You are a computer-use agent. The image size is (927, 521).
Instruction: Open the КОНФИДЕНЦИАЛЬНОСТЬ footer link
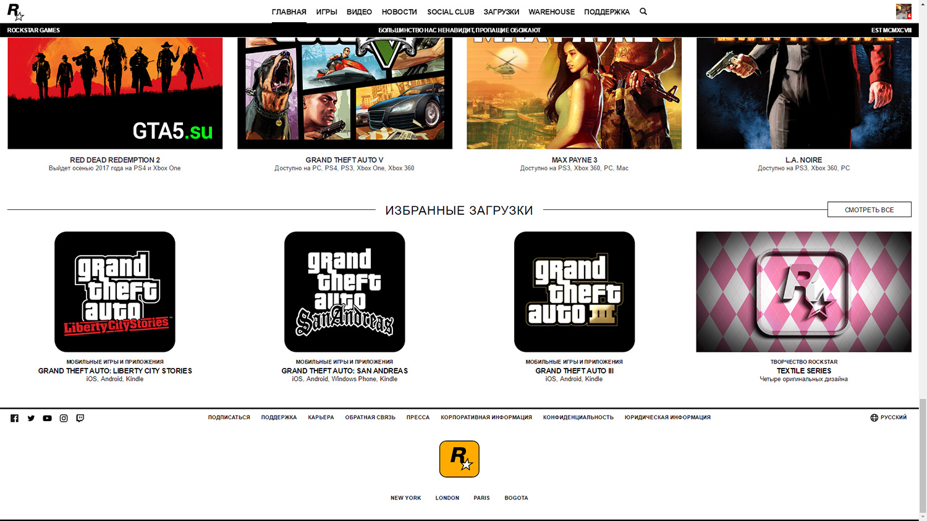tap(578, 417)
